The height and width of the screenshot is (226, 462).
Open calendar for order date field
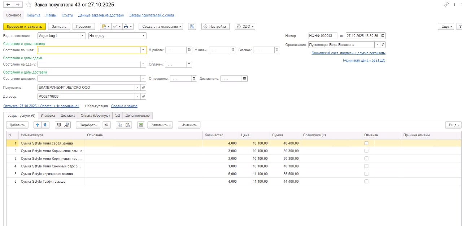383,36
